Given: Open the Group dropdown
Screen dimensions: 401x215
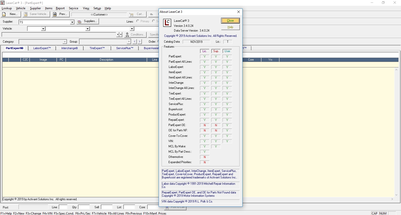Looking at the screenshot, I should click(x=129, y=42).
